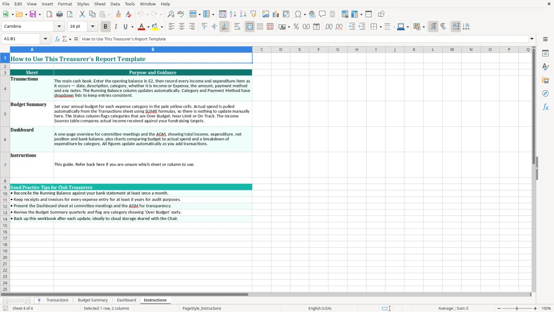Click the Clear Direct Formatting icon
Screen dimensions: 554x312
point(128,14)
